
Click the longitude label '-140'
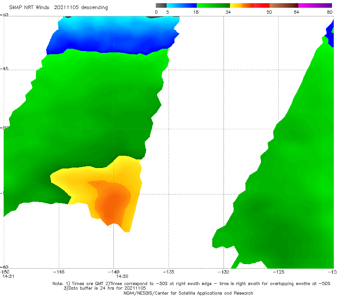[113, 272]
